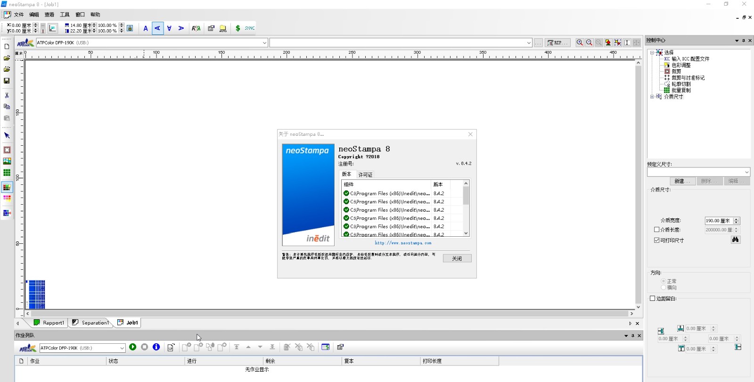Click the RIP... button
Viewport: 754px width, 382px height.
click(x=557, y=42)
